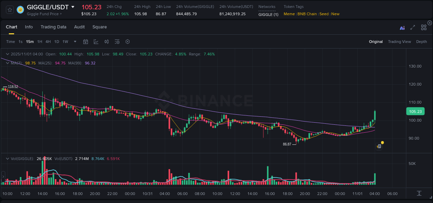Select the 1H timeframe button

[x=39, y=42]
